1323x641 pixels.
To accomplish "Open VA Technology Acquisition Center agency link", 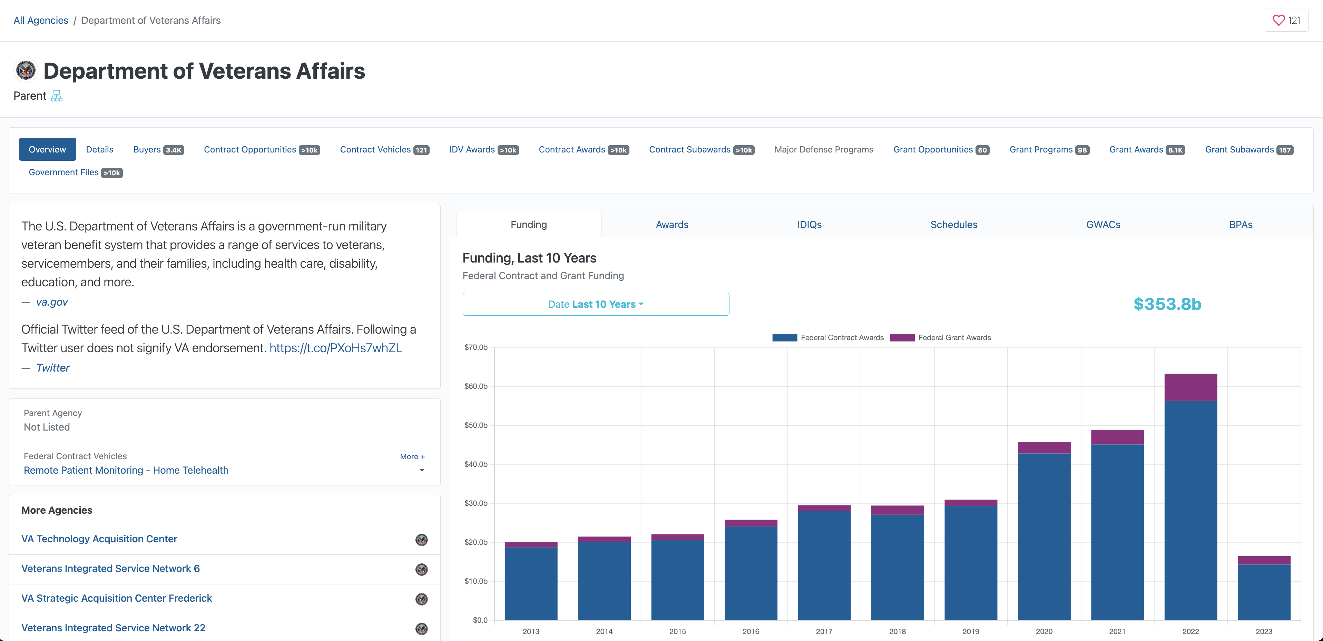I will 99,539.
